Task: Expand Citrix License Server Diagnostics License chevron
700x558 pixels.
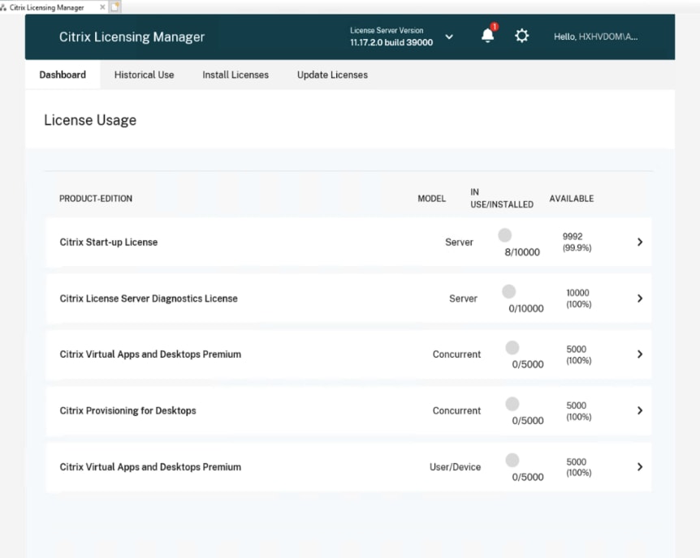Action: coord(640,298)
